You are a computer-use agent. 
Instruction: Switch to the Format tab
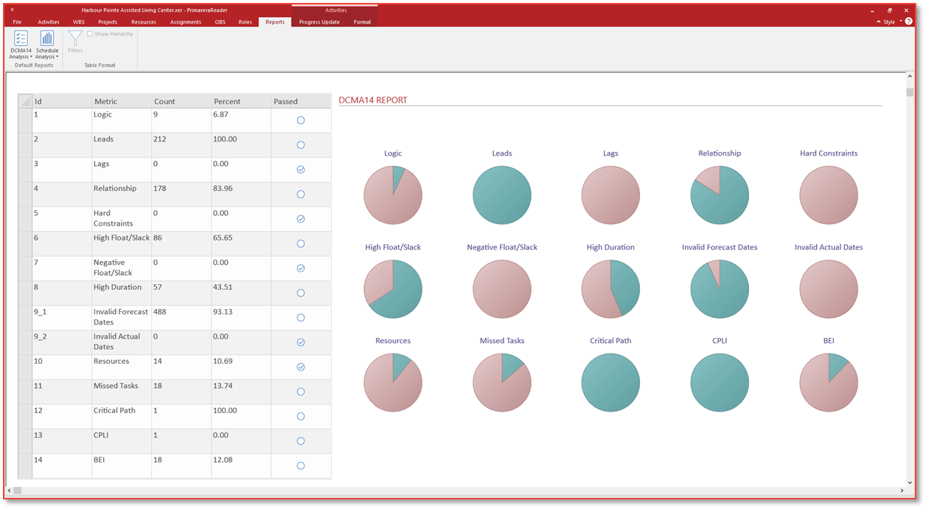[x=362, y=22]
